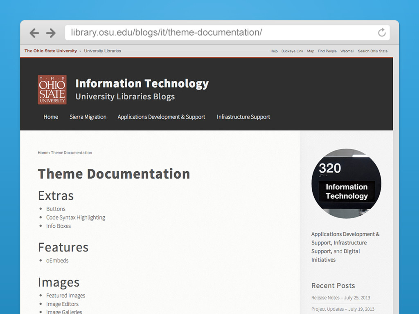Click the Extras section heading
419x314 pixels.
56,196
